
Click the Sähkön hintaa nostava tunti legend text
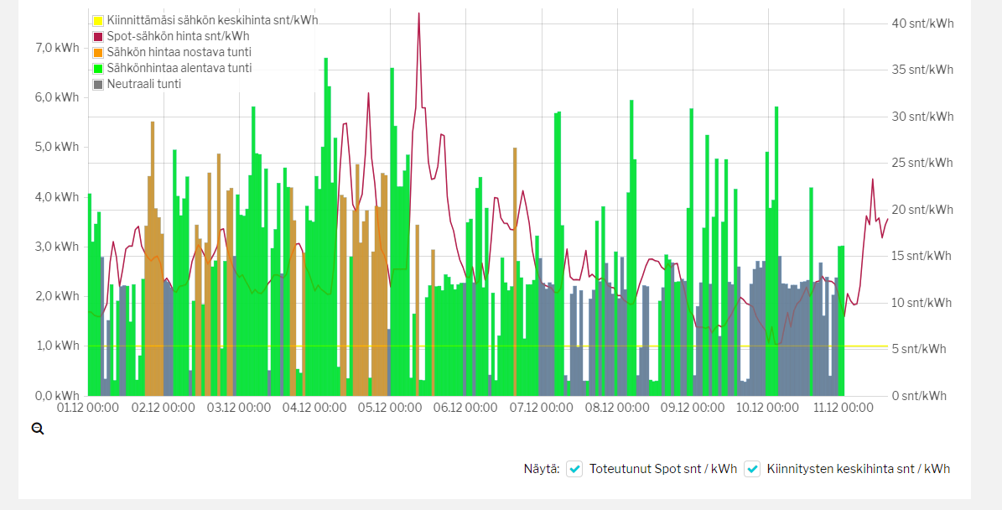click(179, 52)
